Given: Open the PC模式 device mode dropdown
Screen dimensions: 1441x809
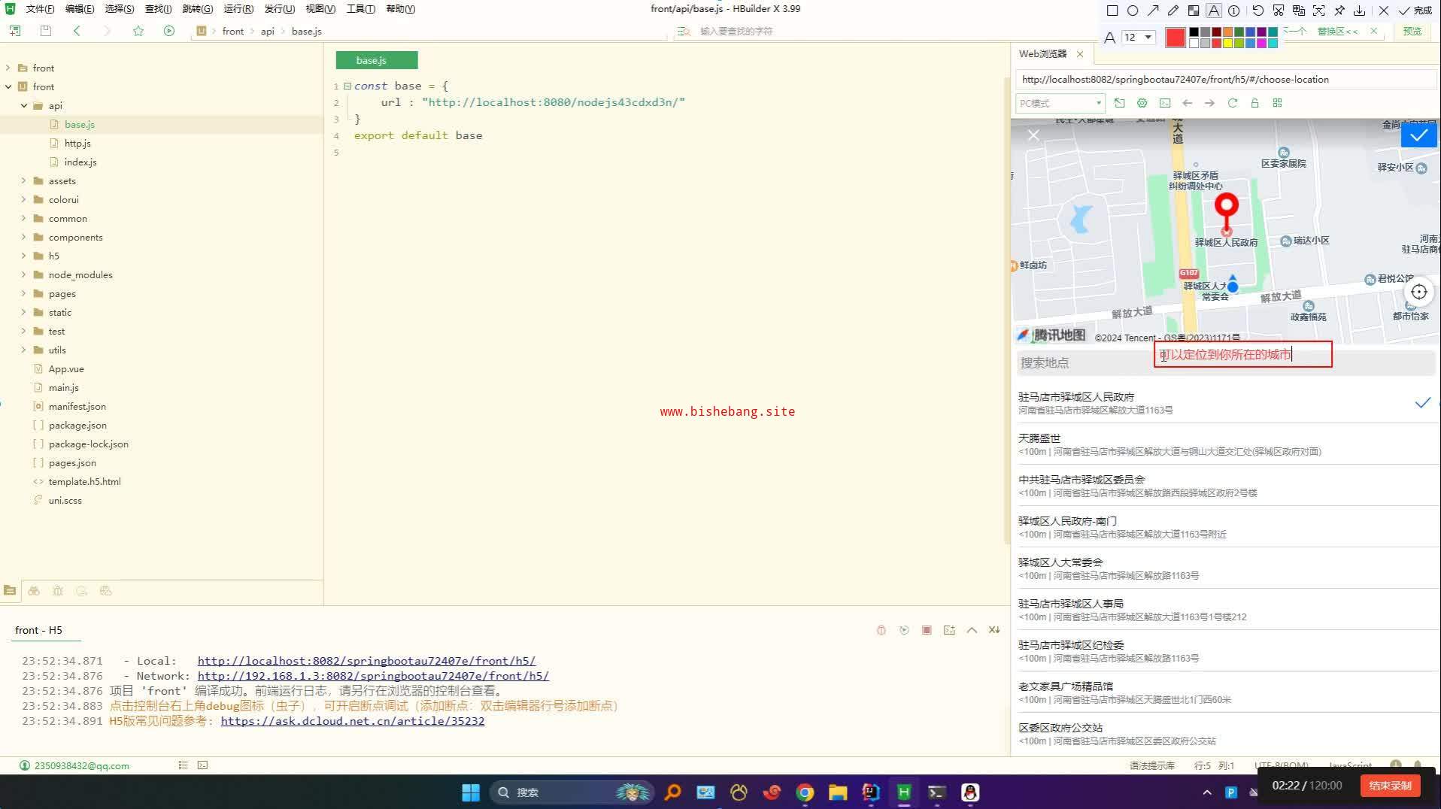Looking at the screenshot, I should pos(1060,103).
